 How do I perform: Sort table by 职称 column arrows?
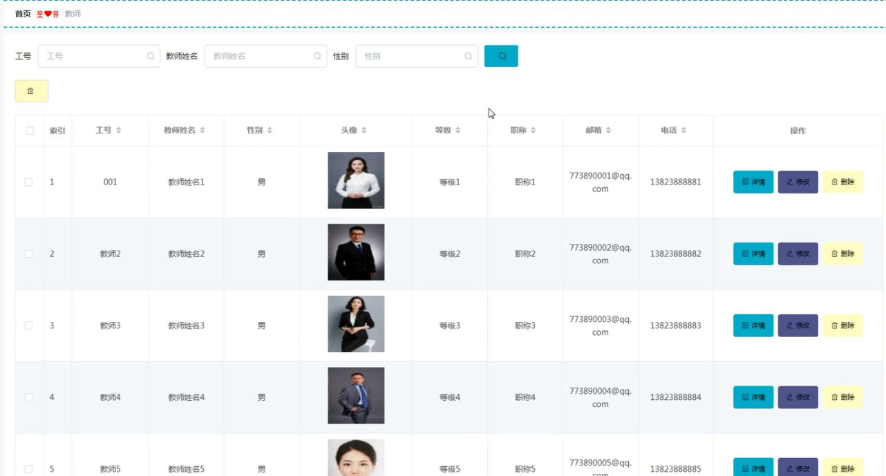[x=533, y=131]
